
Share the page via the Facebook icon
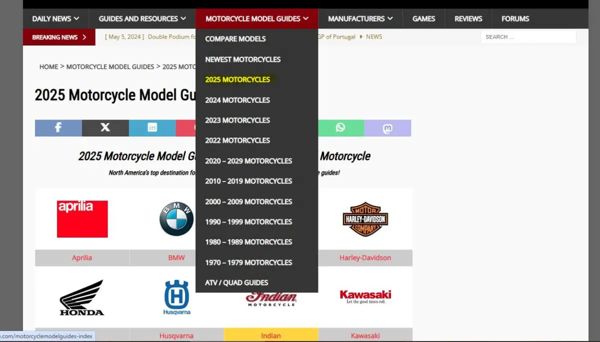58,128
